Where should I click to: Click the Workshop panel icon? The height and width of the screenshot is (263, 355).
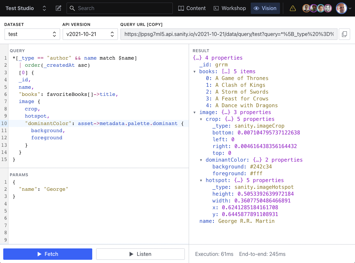tap(216, 8)
